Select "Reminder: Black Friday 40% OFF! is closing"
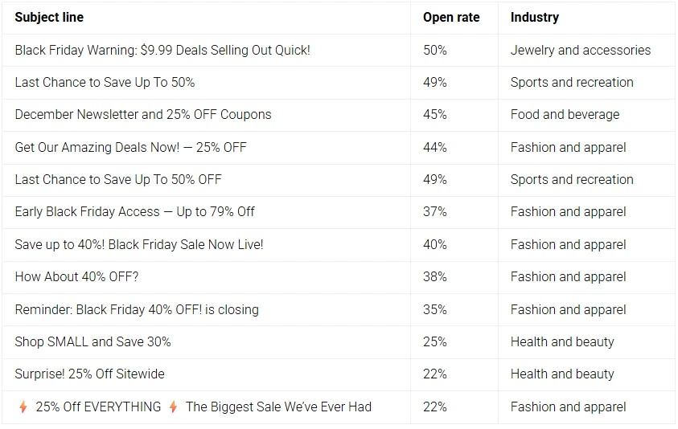 point(136,309)
